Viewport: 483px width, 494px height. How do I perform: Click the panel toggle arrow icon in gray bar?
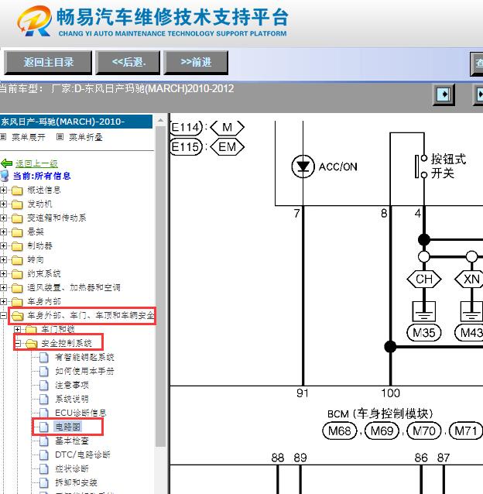444,94
